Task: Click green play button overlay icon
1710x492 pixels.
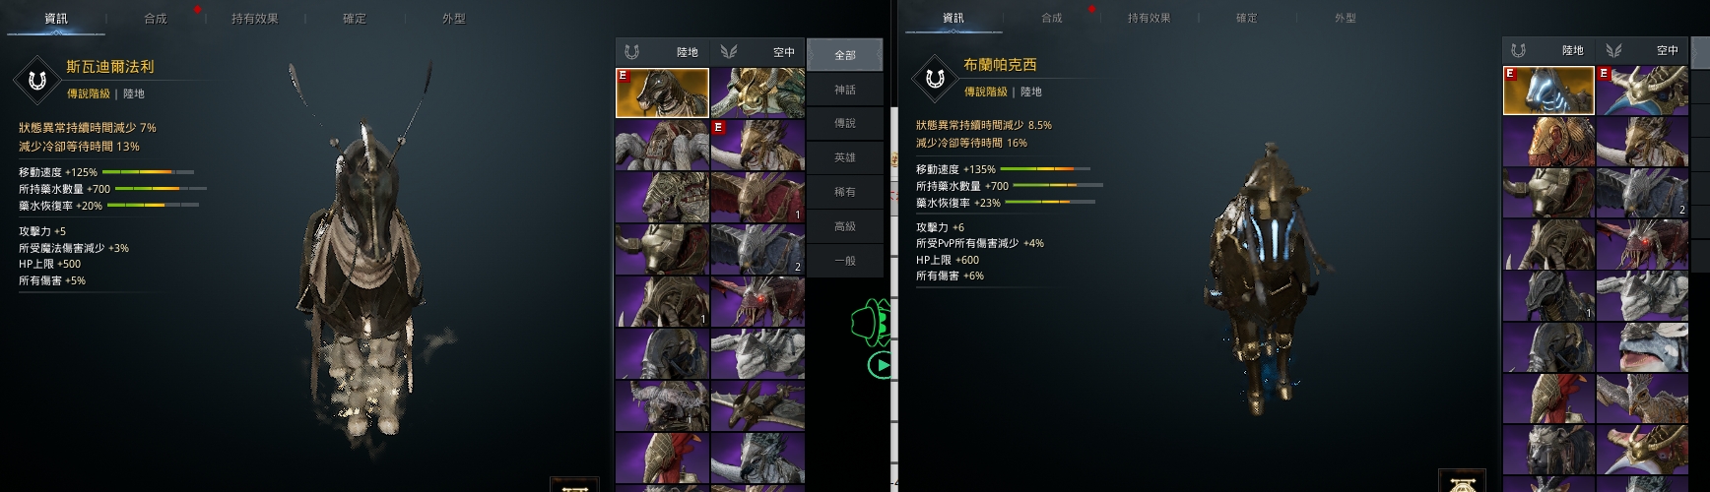Action: click(880, 366)
